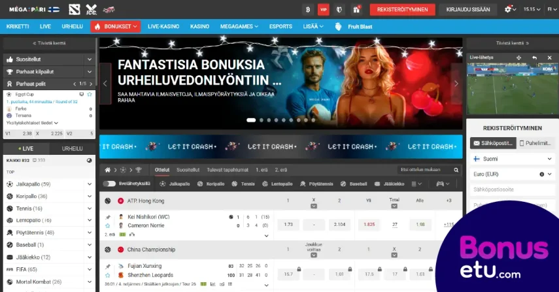Click the shield security icon in header
559x292 pixels.
[x=339, y=10]
